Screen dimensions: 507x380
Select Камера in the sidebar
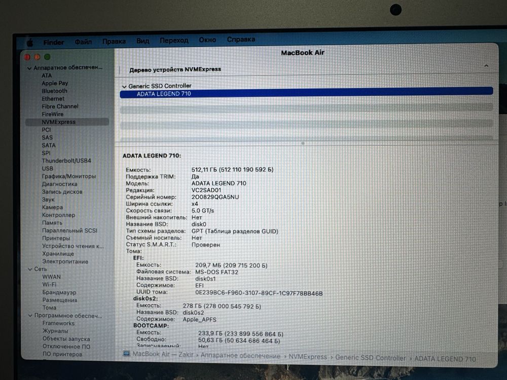52,207
